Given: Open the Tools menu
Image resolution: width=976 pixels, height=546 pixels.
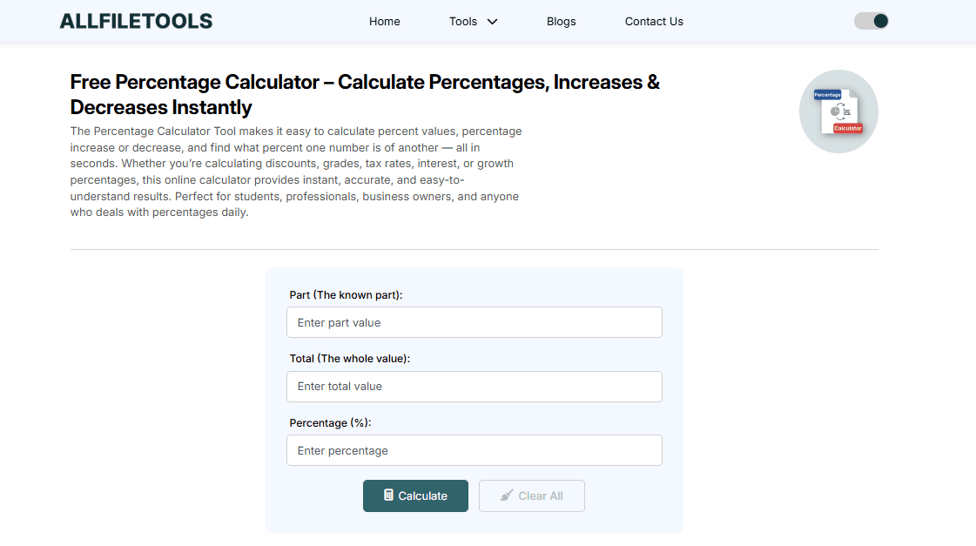Looking at the screenshot, I should pyautogui.click(x=463, y=21).
